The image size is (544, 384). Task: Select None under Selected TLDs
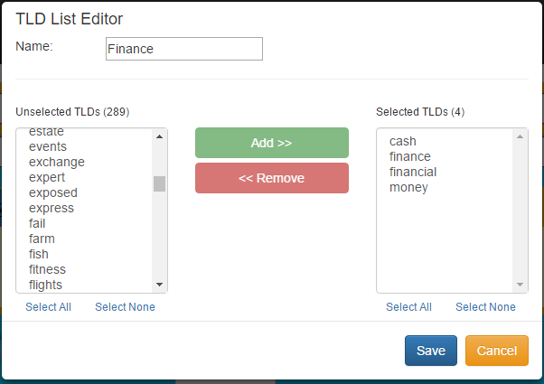pos(485,307)
